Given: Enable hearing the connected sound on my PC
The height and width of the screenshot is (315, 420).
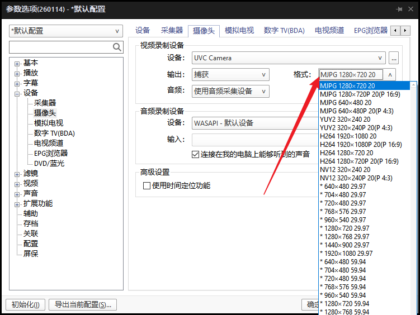Looking at the screenshot, I should [x=196, y=154].
